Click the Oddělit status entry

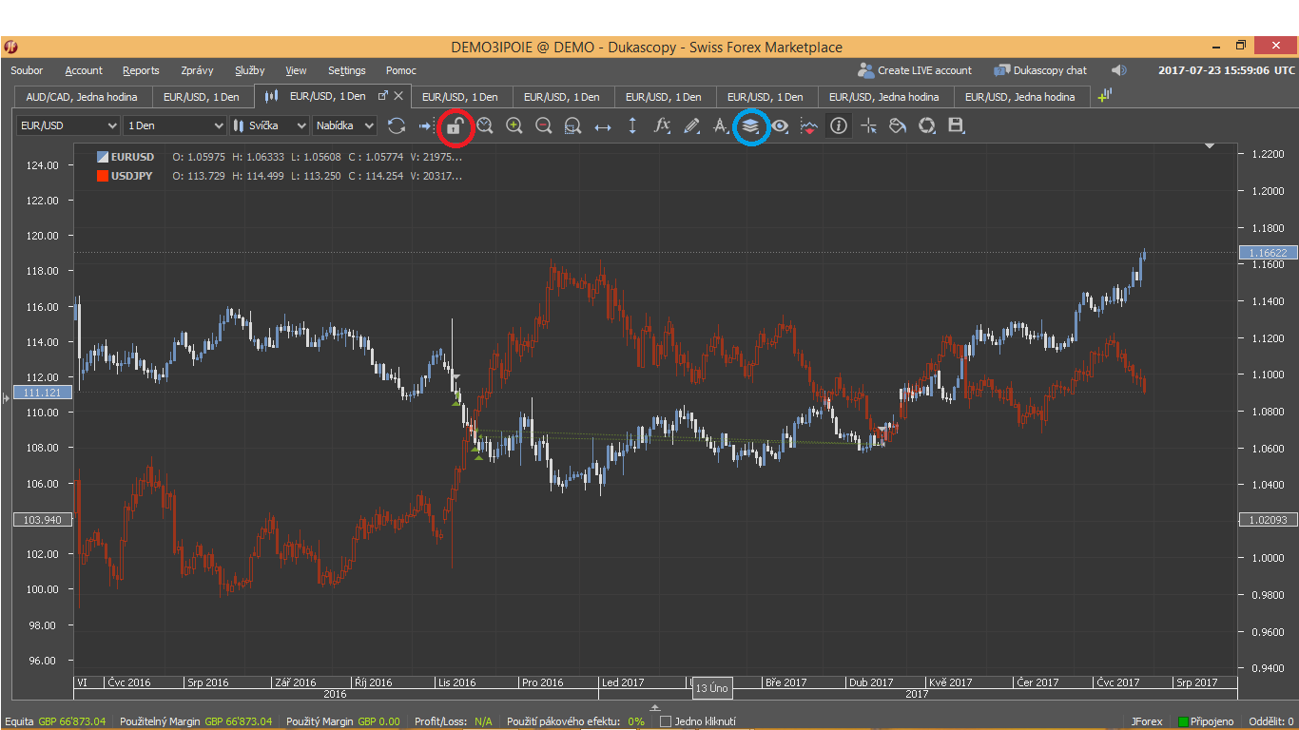click(1271, 721)
